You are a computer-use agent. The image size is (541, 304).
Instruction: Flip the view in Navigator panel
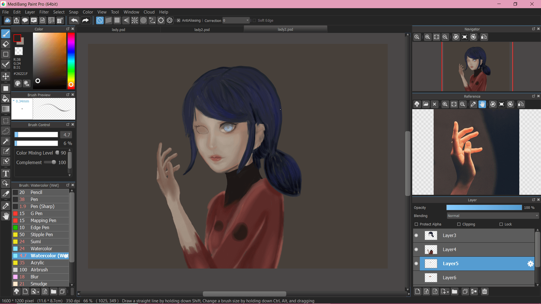(x=484, y=37)
